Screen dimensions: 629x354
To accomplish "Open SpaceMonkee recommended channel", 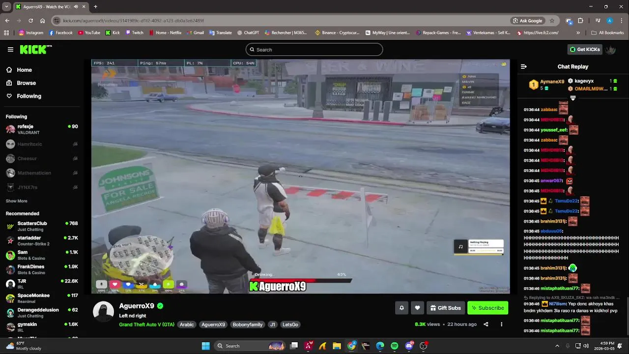I will click(x=42, y=298).
